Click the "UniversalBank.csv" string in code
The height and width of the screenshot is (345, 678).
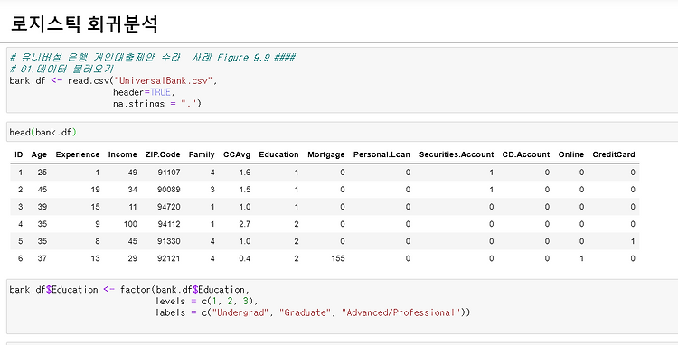click(164, 80)
